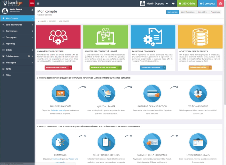Click the 0 prospect cart button

point(207,4)
